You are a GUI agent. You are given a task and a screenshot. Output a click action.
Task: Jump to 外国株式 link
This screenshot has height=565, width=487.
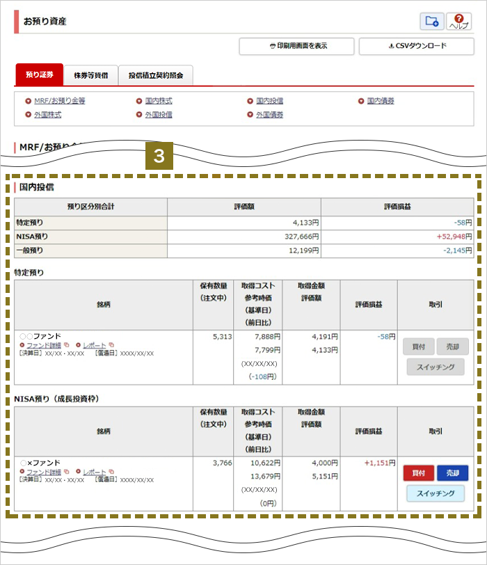pos(47,115)
